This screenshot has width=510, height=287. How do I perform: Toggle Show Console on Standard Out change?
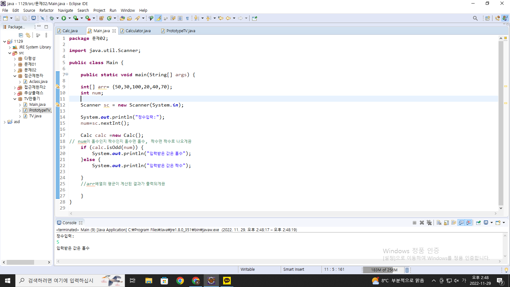pos(461,223)
